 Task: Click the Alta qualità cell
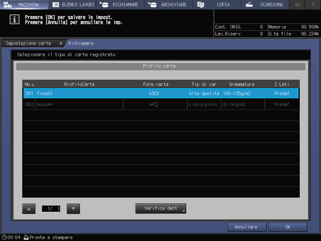[x=204, y=93]
